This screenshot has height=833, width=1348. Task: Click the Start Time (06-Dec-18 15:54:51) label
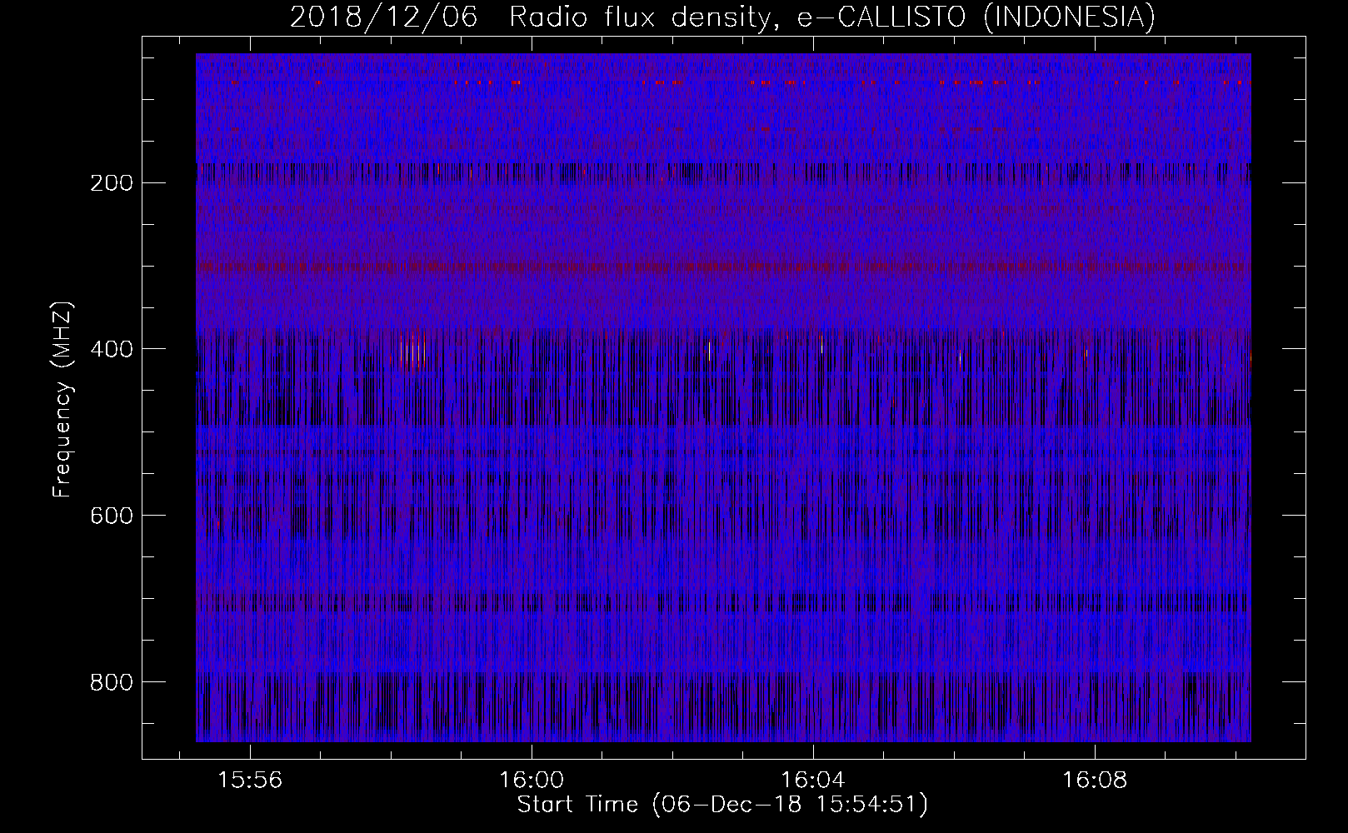point(722,805)
